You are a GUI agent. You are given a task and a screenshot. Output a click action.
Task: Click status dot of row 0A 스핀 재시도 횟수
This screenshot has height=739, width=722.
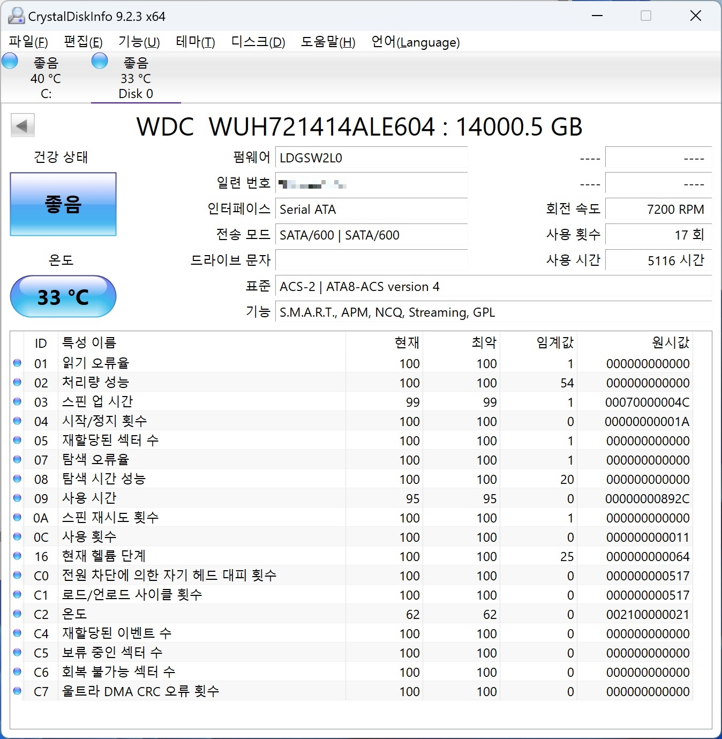click(x=17, y=517)
